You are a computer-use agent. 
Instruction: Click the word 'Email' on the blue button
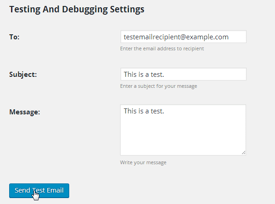55,190
